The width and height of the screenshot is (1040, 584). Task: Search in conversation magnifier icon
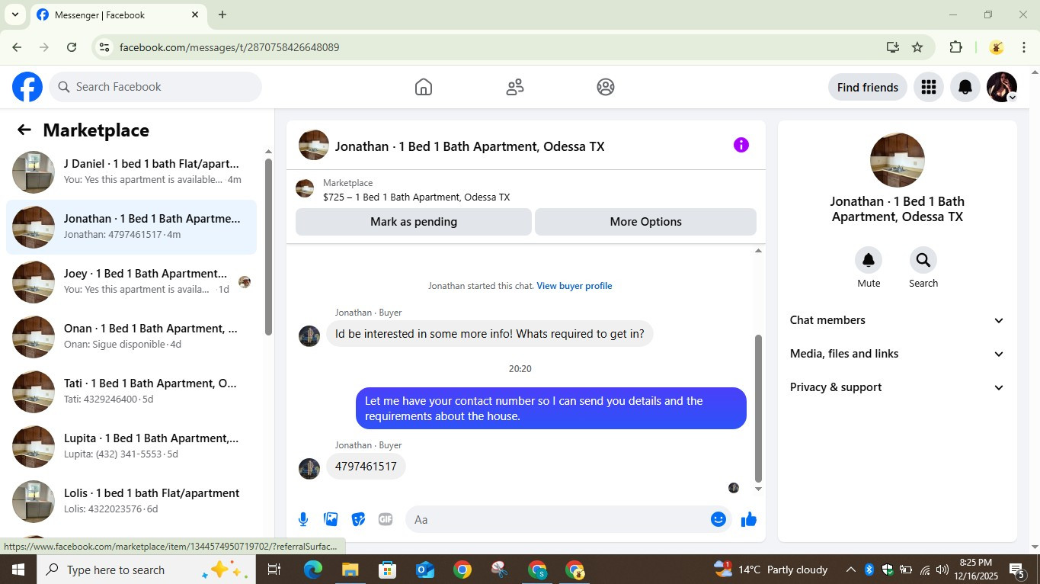[x=923, y=260]
